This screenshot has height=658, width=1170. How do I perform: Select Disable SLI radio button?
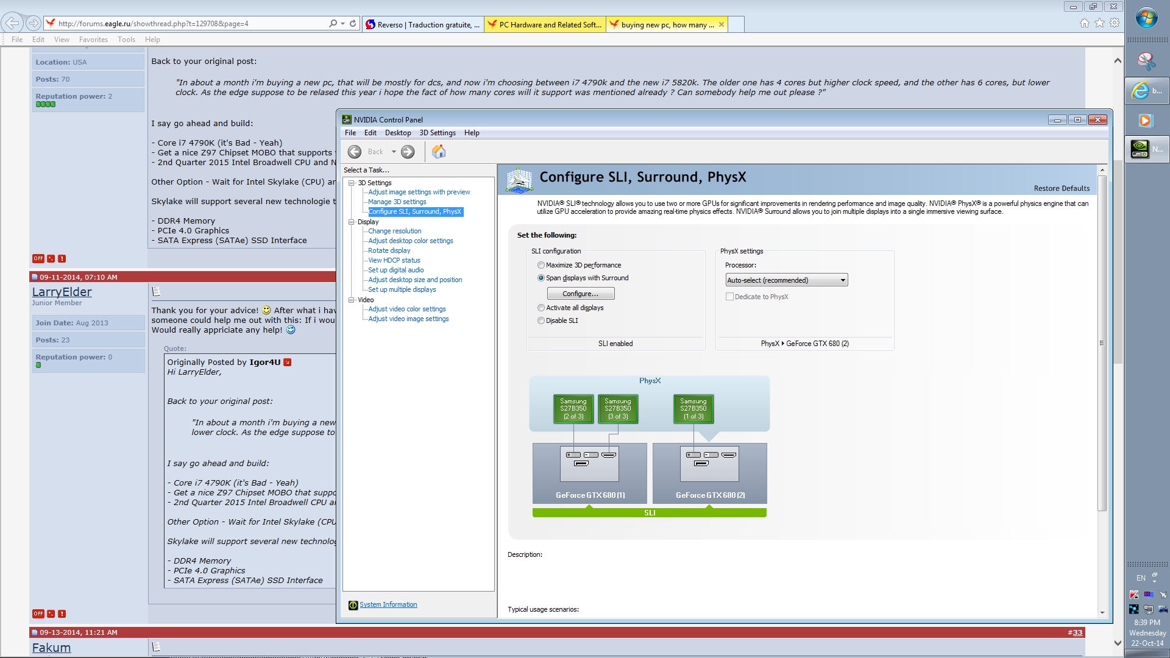[x=541, y=321]
